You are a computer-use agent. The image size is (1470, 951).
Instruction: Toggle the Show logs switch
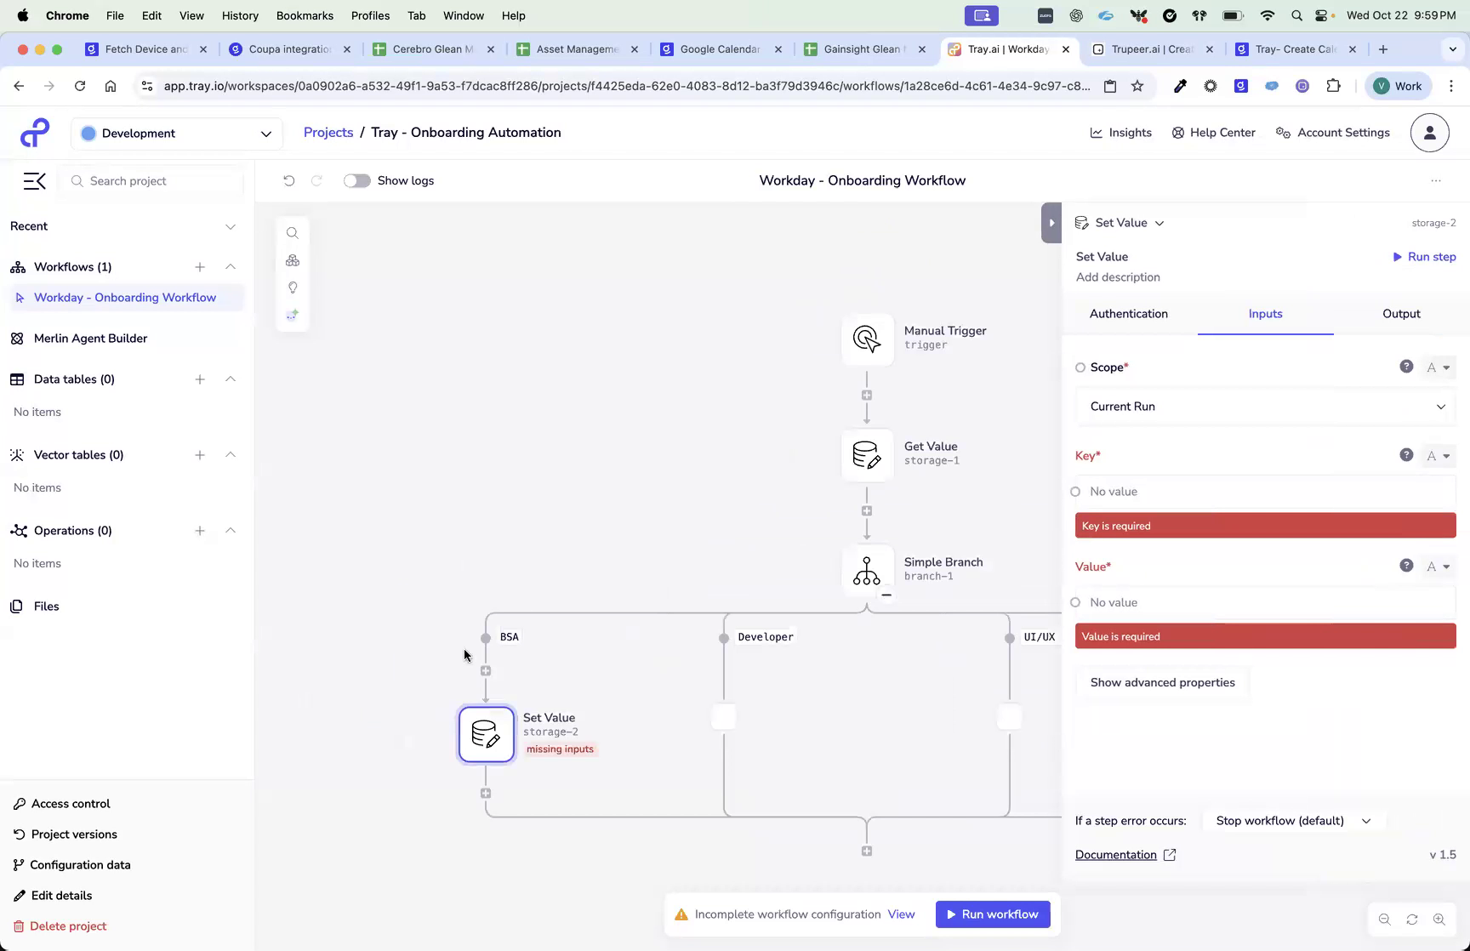356,180
